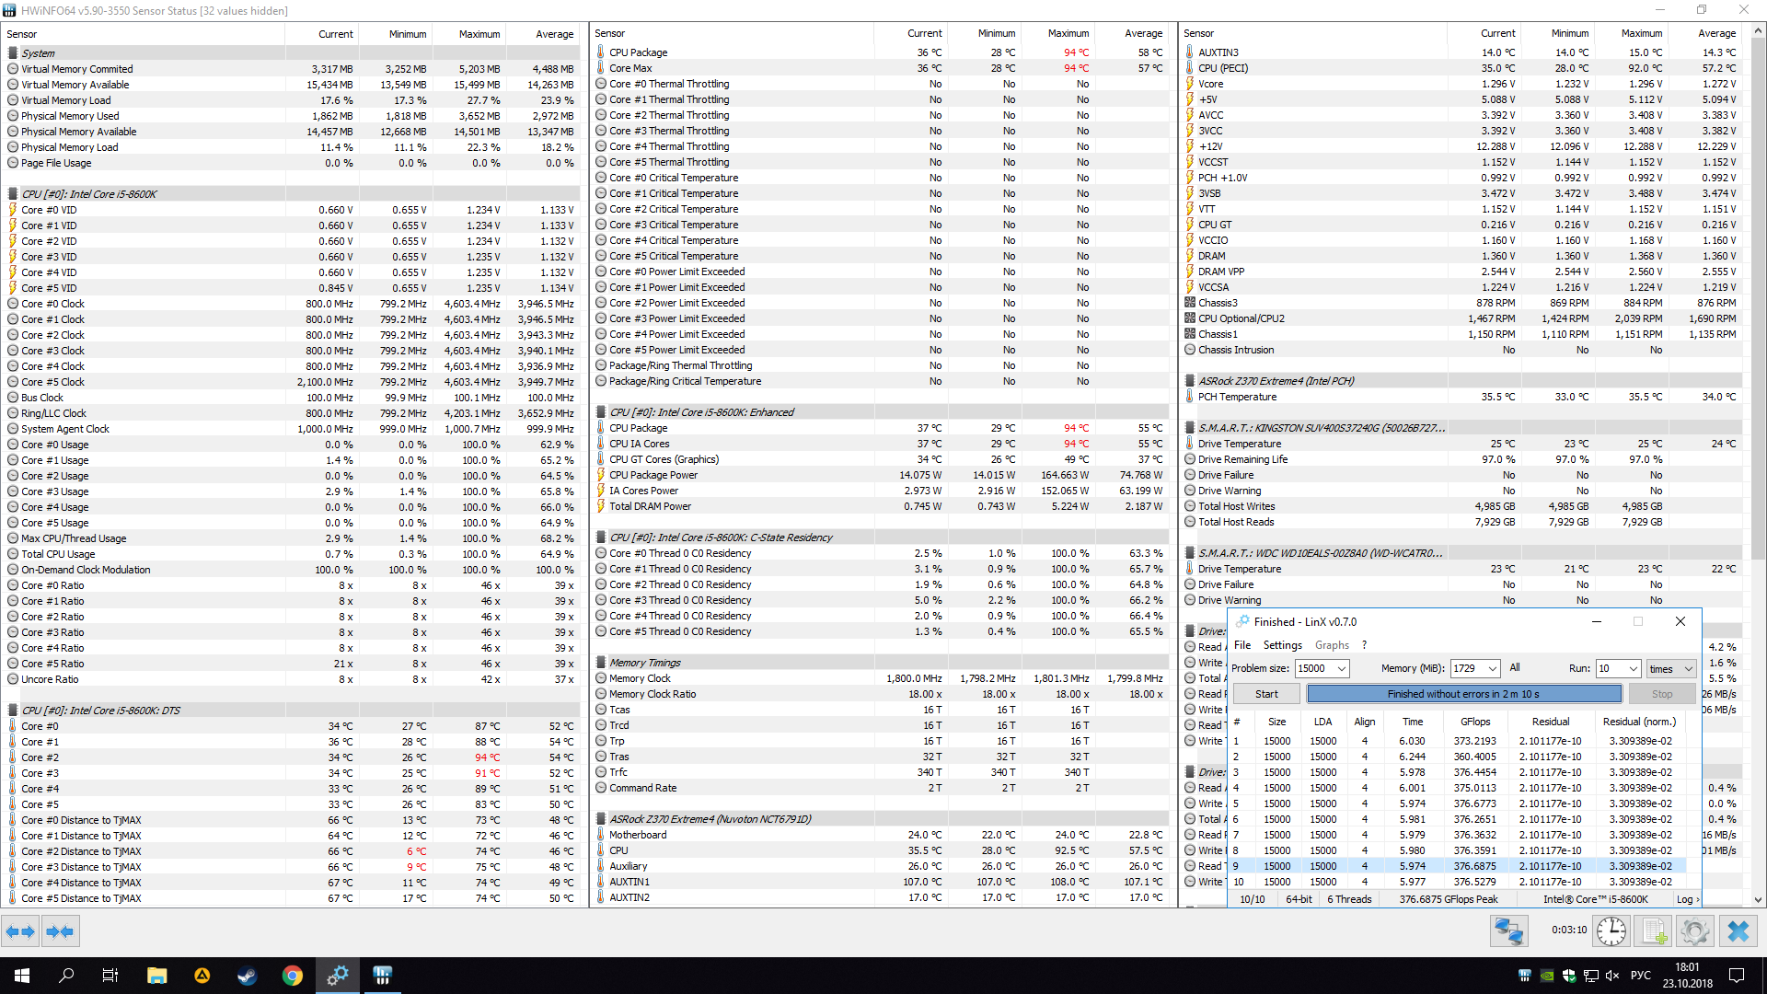Click the blue X close sensors icon
The width and height of the screenshot is (1767, 994).
[x=1738, y=931]
